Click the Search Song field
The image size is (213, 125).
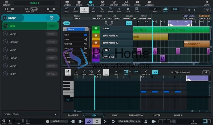click(28, 114)
